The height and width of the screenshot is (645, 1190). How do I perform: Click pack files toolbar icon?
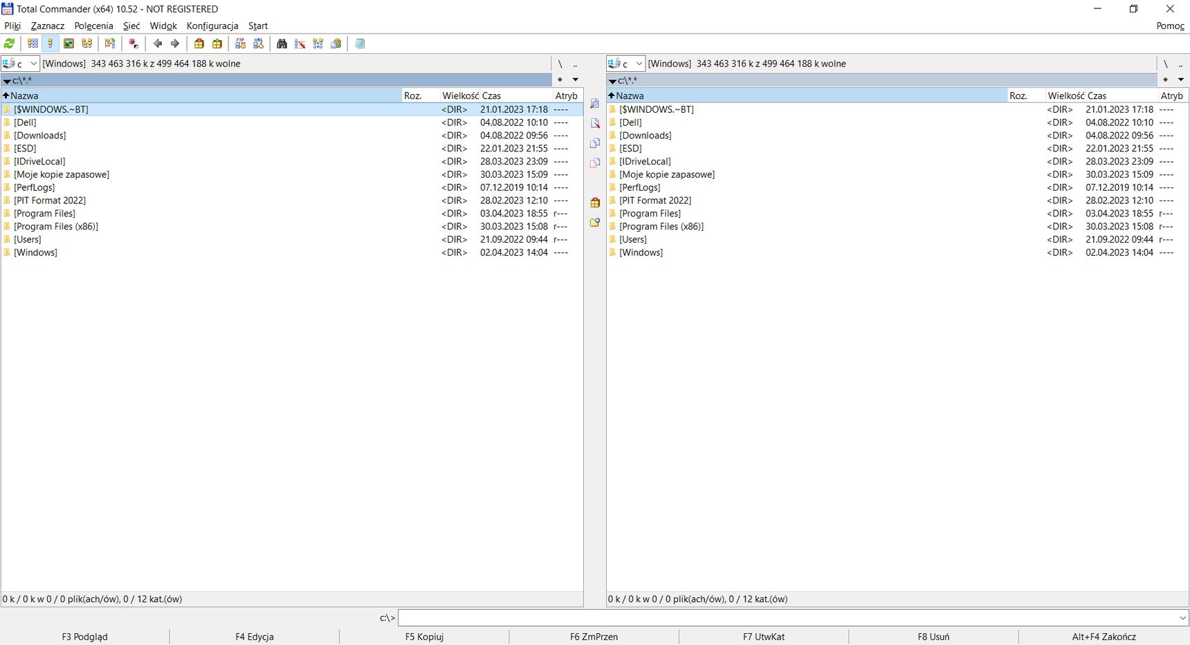coord(199,44)
